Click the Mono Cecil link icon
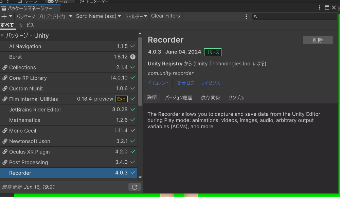Viewport: 340px width, 197px height. pyautogui.click(x=5, y=131)
